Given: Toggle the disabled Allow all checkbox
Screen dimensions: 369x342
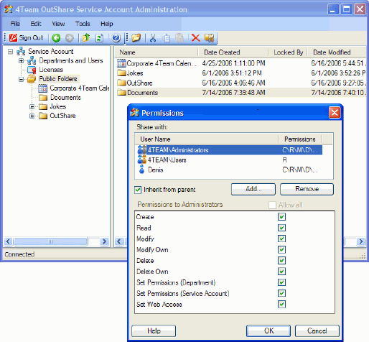Looking at the screenshot, I should pos(272,205).
